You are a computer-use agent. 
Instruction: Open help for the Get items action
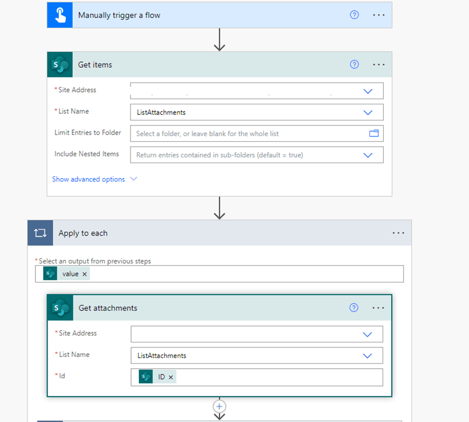[x=354, y=64]
